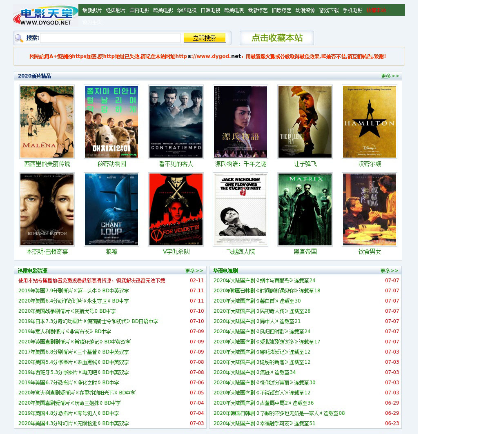Click the 点击收藏本站 bookmark button
The image size is (490, 434).
pyautogui.click(x=277, y=38)
